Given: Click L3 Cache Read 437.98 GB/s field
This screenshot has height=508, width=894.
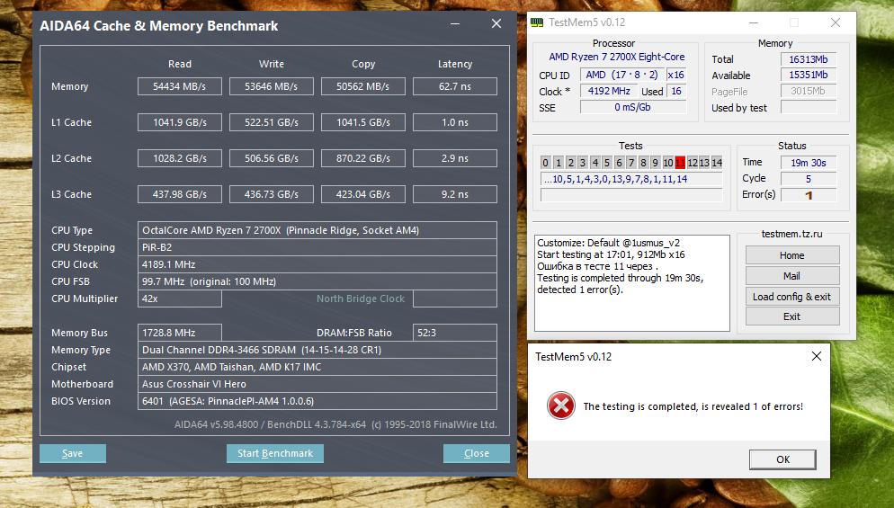Looking at the screenshot, I should 180,194.
